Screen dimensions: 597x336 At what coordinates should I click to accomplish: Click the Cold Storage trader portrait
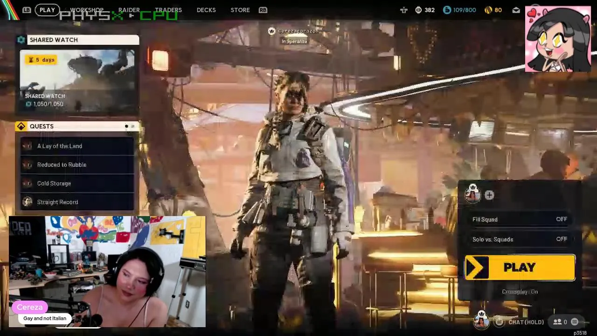tap(28, 183)
